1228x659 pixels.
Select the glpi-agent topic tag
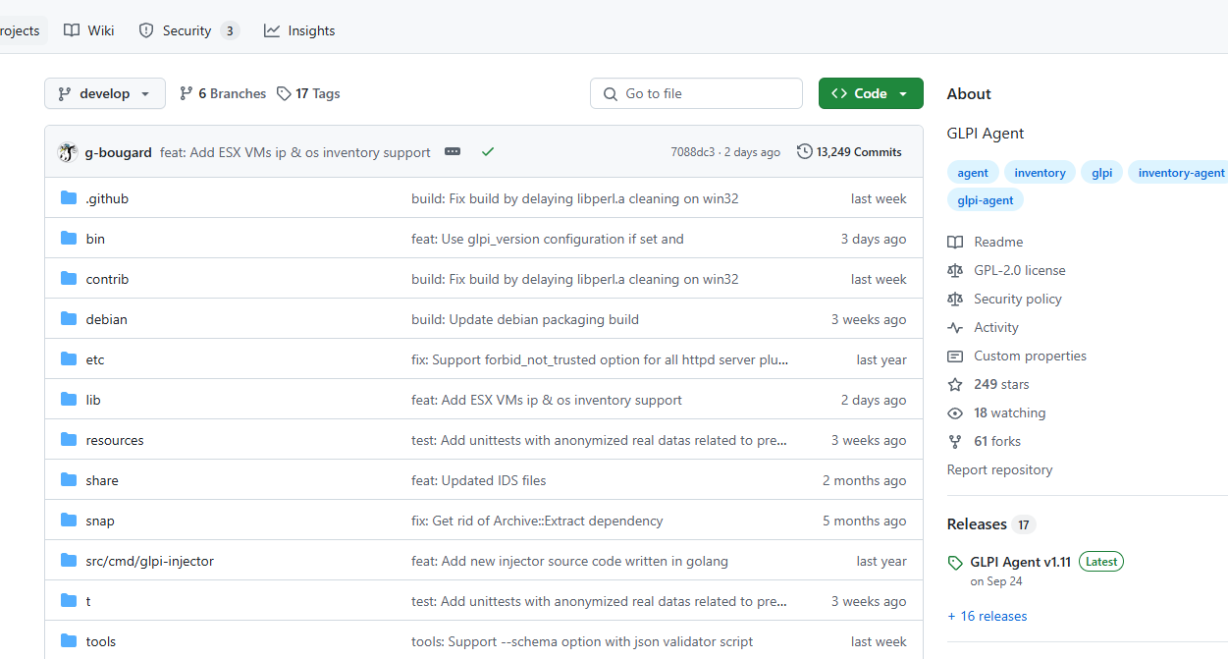coord(986,200)
